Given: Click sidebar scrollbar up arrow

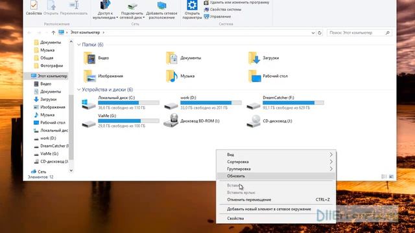Looking at the screenshot, I should point(71,41).
